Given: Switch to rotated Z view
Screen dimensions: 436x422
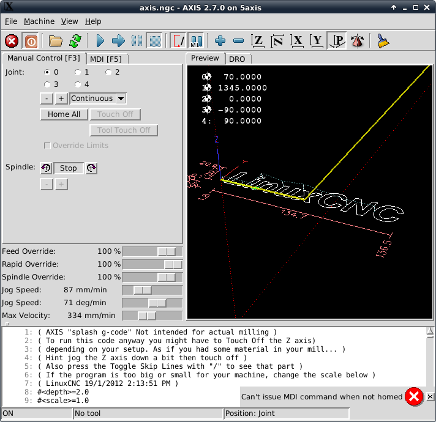Looking at the screenshot, I should click(x=277, y=41).
